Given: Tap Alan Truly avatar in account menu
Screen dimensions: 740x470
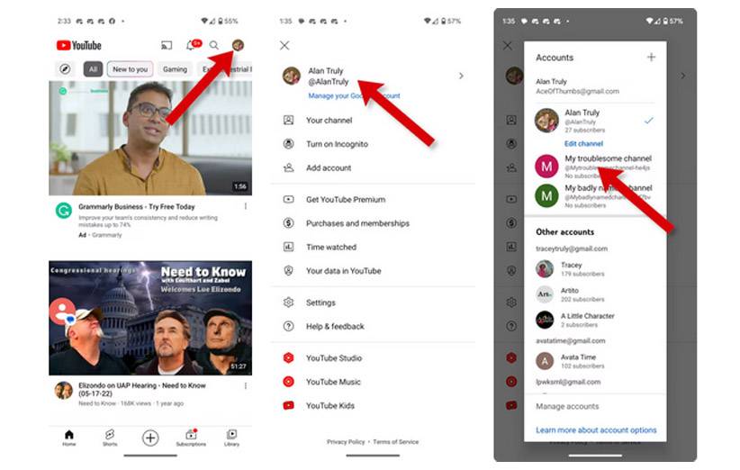Looking at the screenshot, I should click(x=291, y=76).
